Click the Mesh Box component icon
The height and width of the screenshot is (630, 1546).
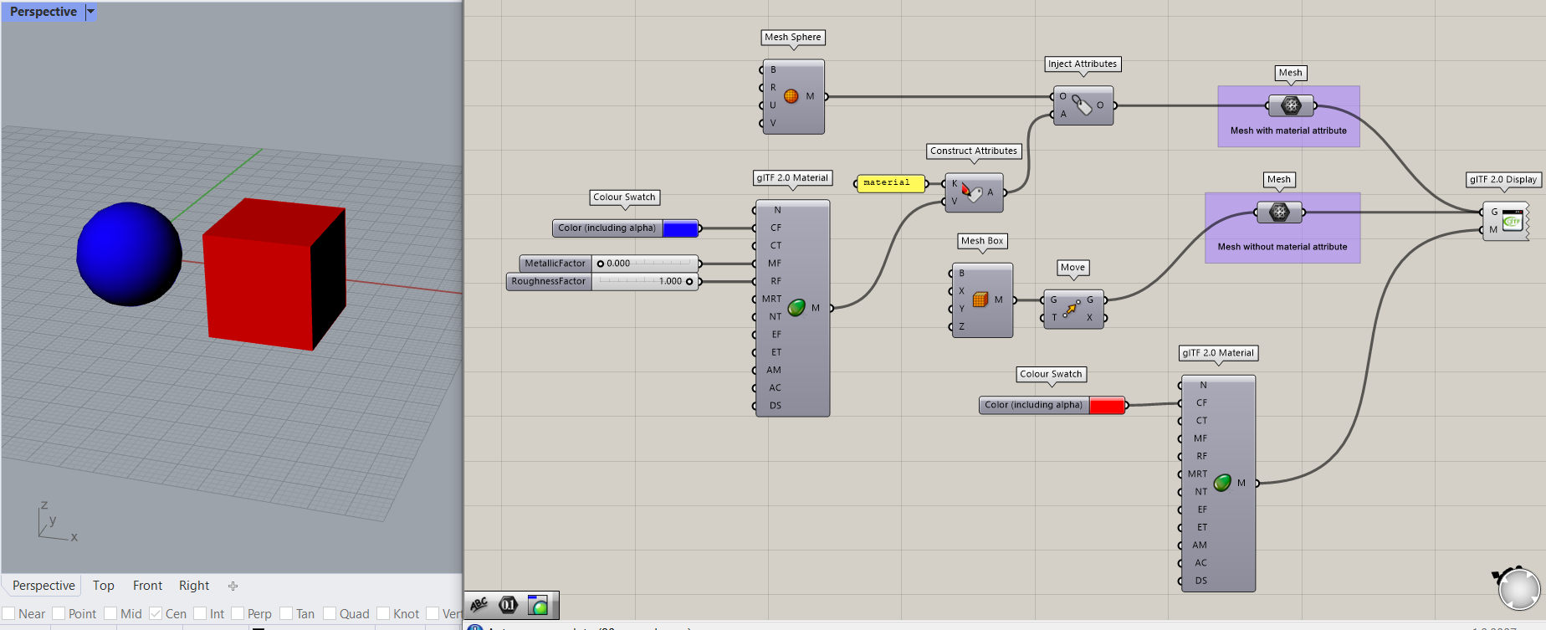(980, 300)
